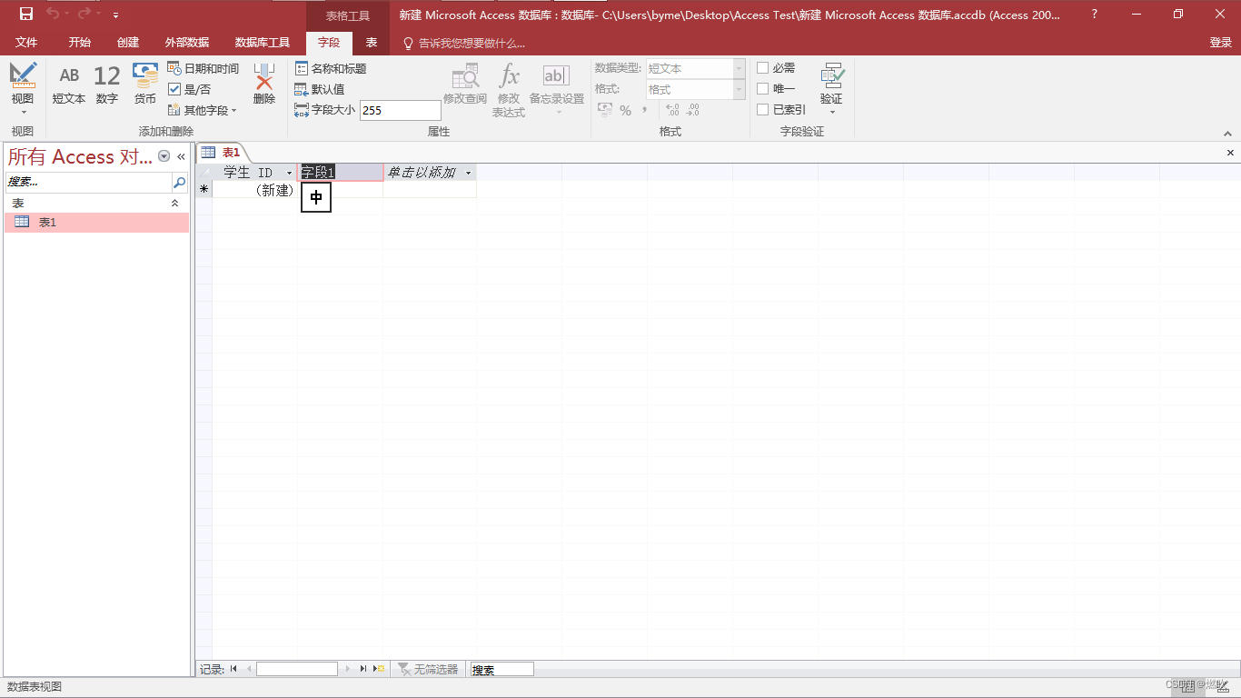Click 默认值 (Default Value) button
This screenshot has height=698, width=1241.
pos(320,89)
